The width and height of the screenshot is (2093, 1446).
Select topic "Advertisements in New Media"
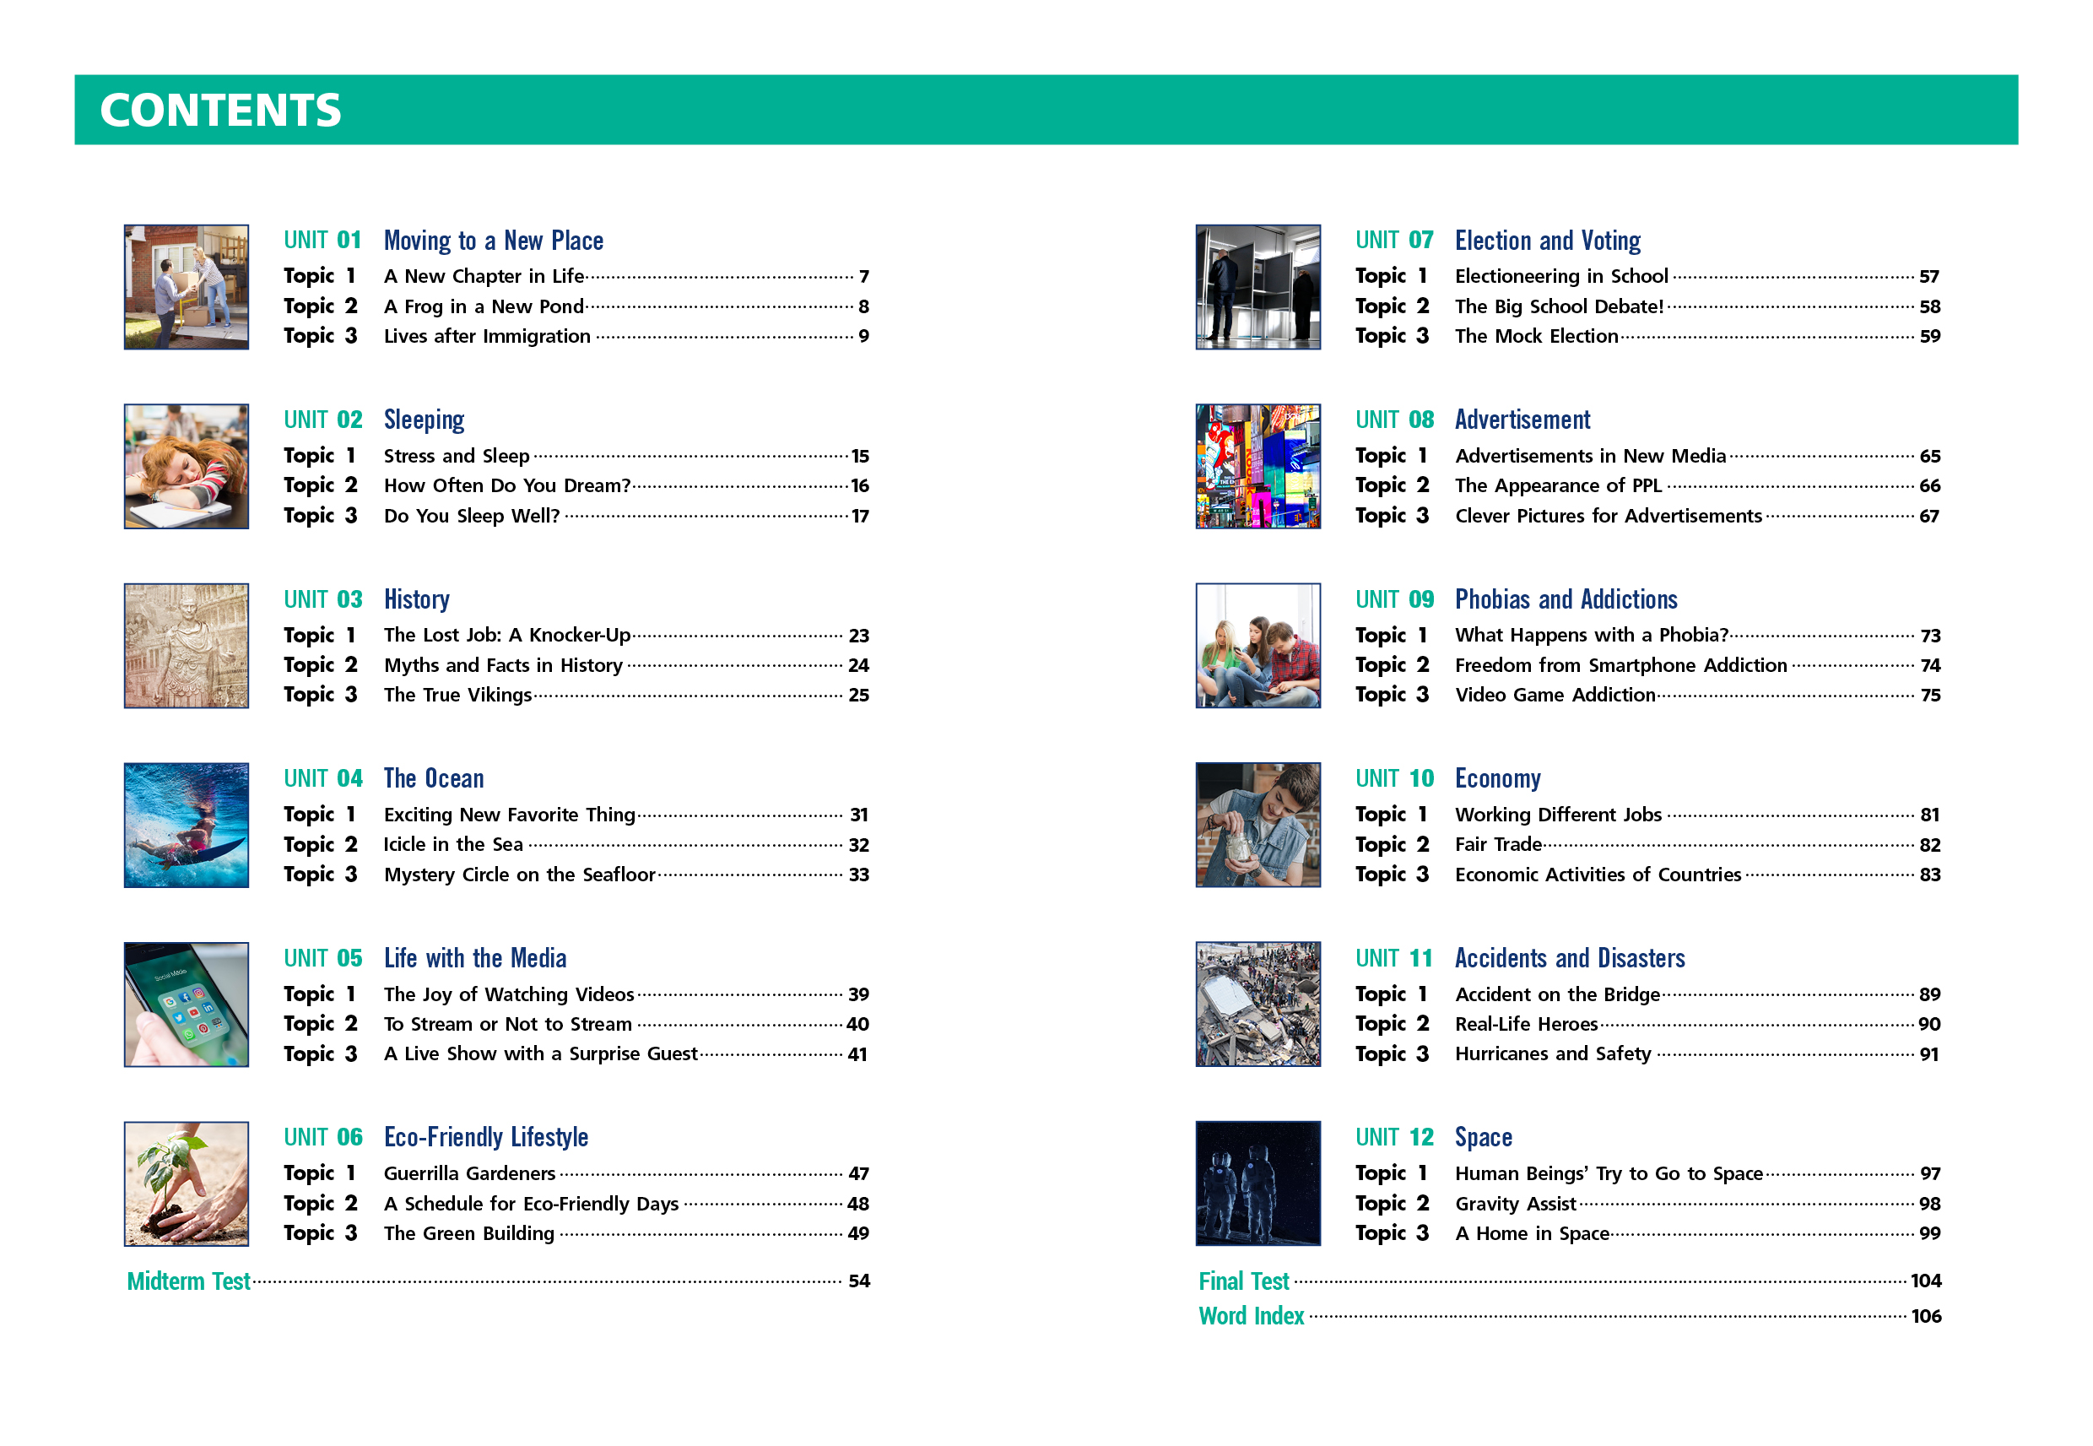pos(1590,457)
